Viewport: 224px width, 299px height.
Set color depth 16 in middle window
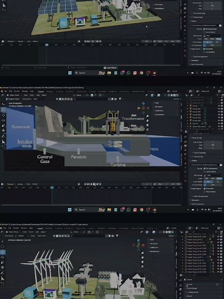217,182
